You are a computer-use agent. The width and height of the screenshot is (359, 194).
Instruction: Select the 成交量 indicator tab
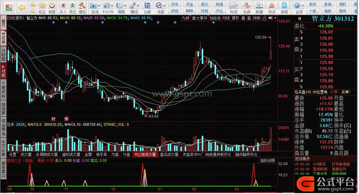[x=26, y=155]
